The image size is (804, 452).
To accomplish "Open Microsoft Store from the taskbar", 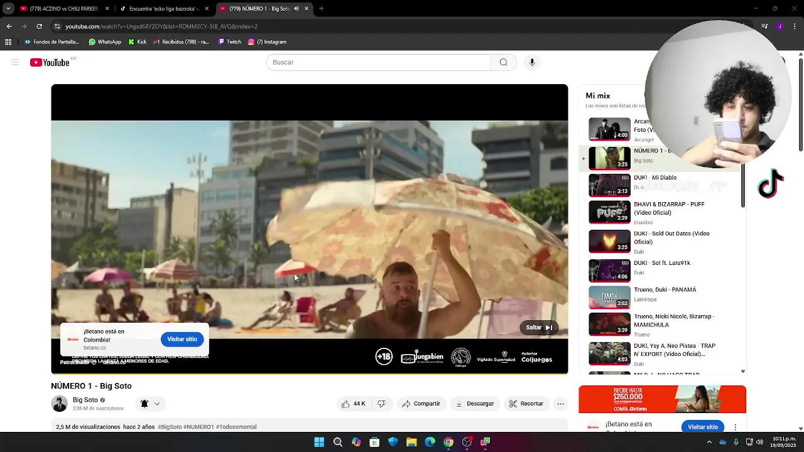I will 374,442.
